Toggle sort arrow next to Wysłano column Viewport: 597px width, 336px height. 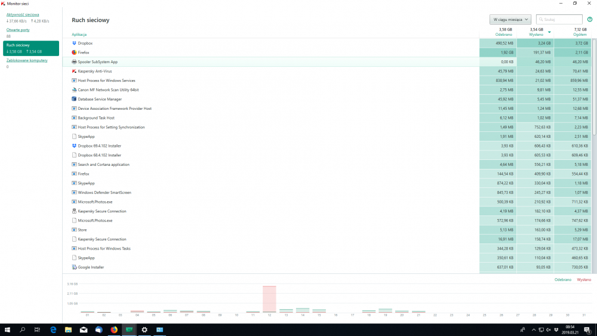pyautogui.click(x=549, y=32)
